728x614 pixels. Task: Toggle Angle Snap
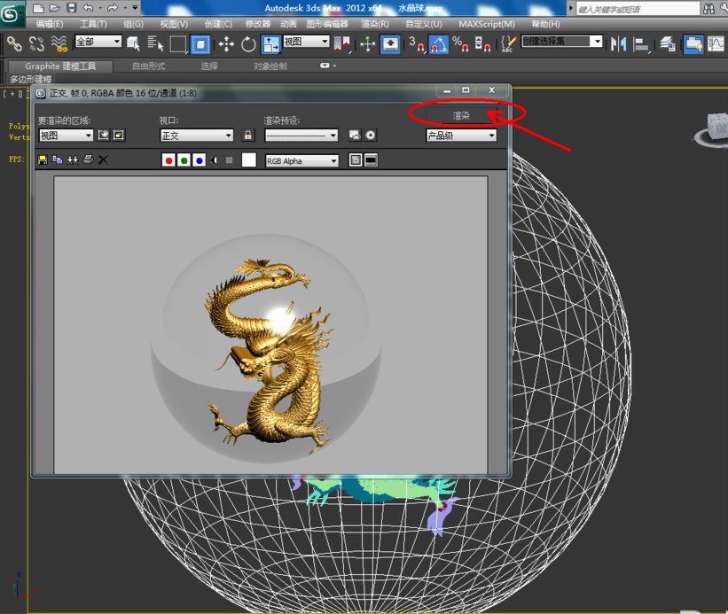point(438,44)
